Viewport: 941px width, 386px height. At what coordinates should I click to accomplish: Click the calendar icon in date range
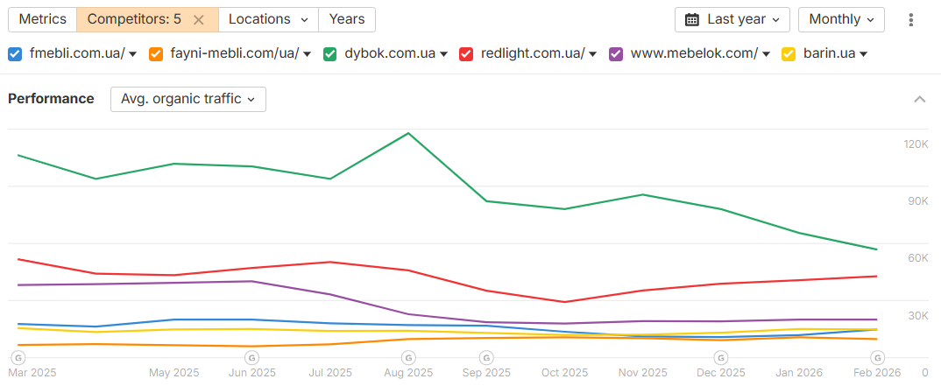tap(692, 19)
